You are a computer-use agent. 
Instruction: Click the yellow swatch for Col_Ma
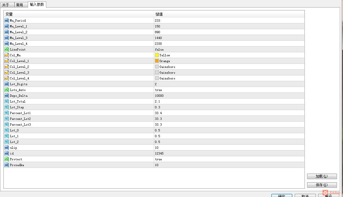[x=157, y=55]
